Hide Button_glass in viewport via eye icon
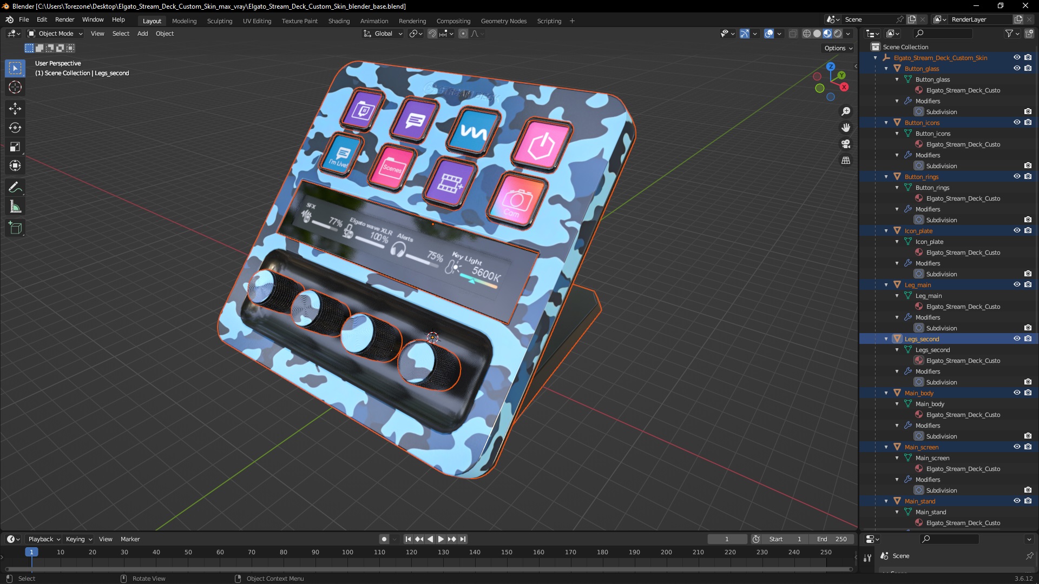The height and width of the screenshot is (584, 1039). click(1017, 69)
